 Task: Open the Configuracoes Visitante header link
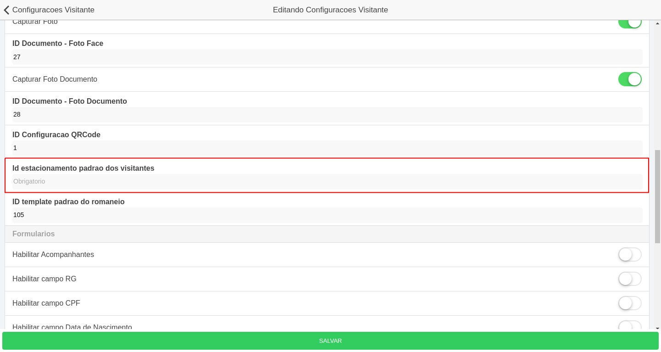[x=53, y=10]
